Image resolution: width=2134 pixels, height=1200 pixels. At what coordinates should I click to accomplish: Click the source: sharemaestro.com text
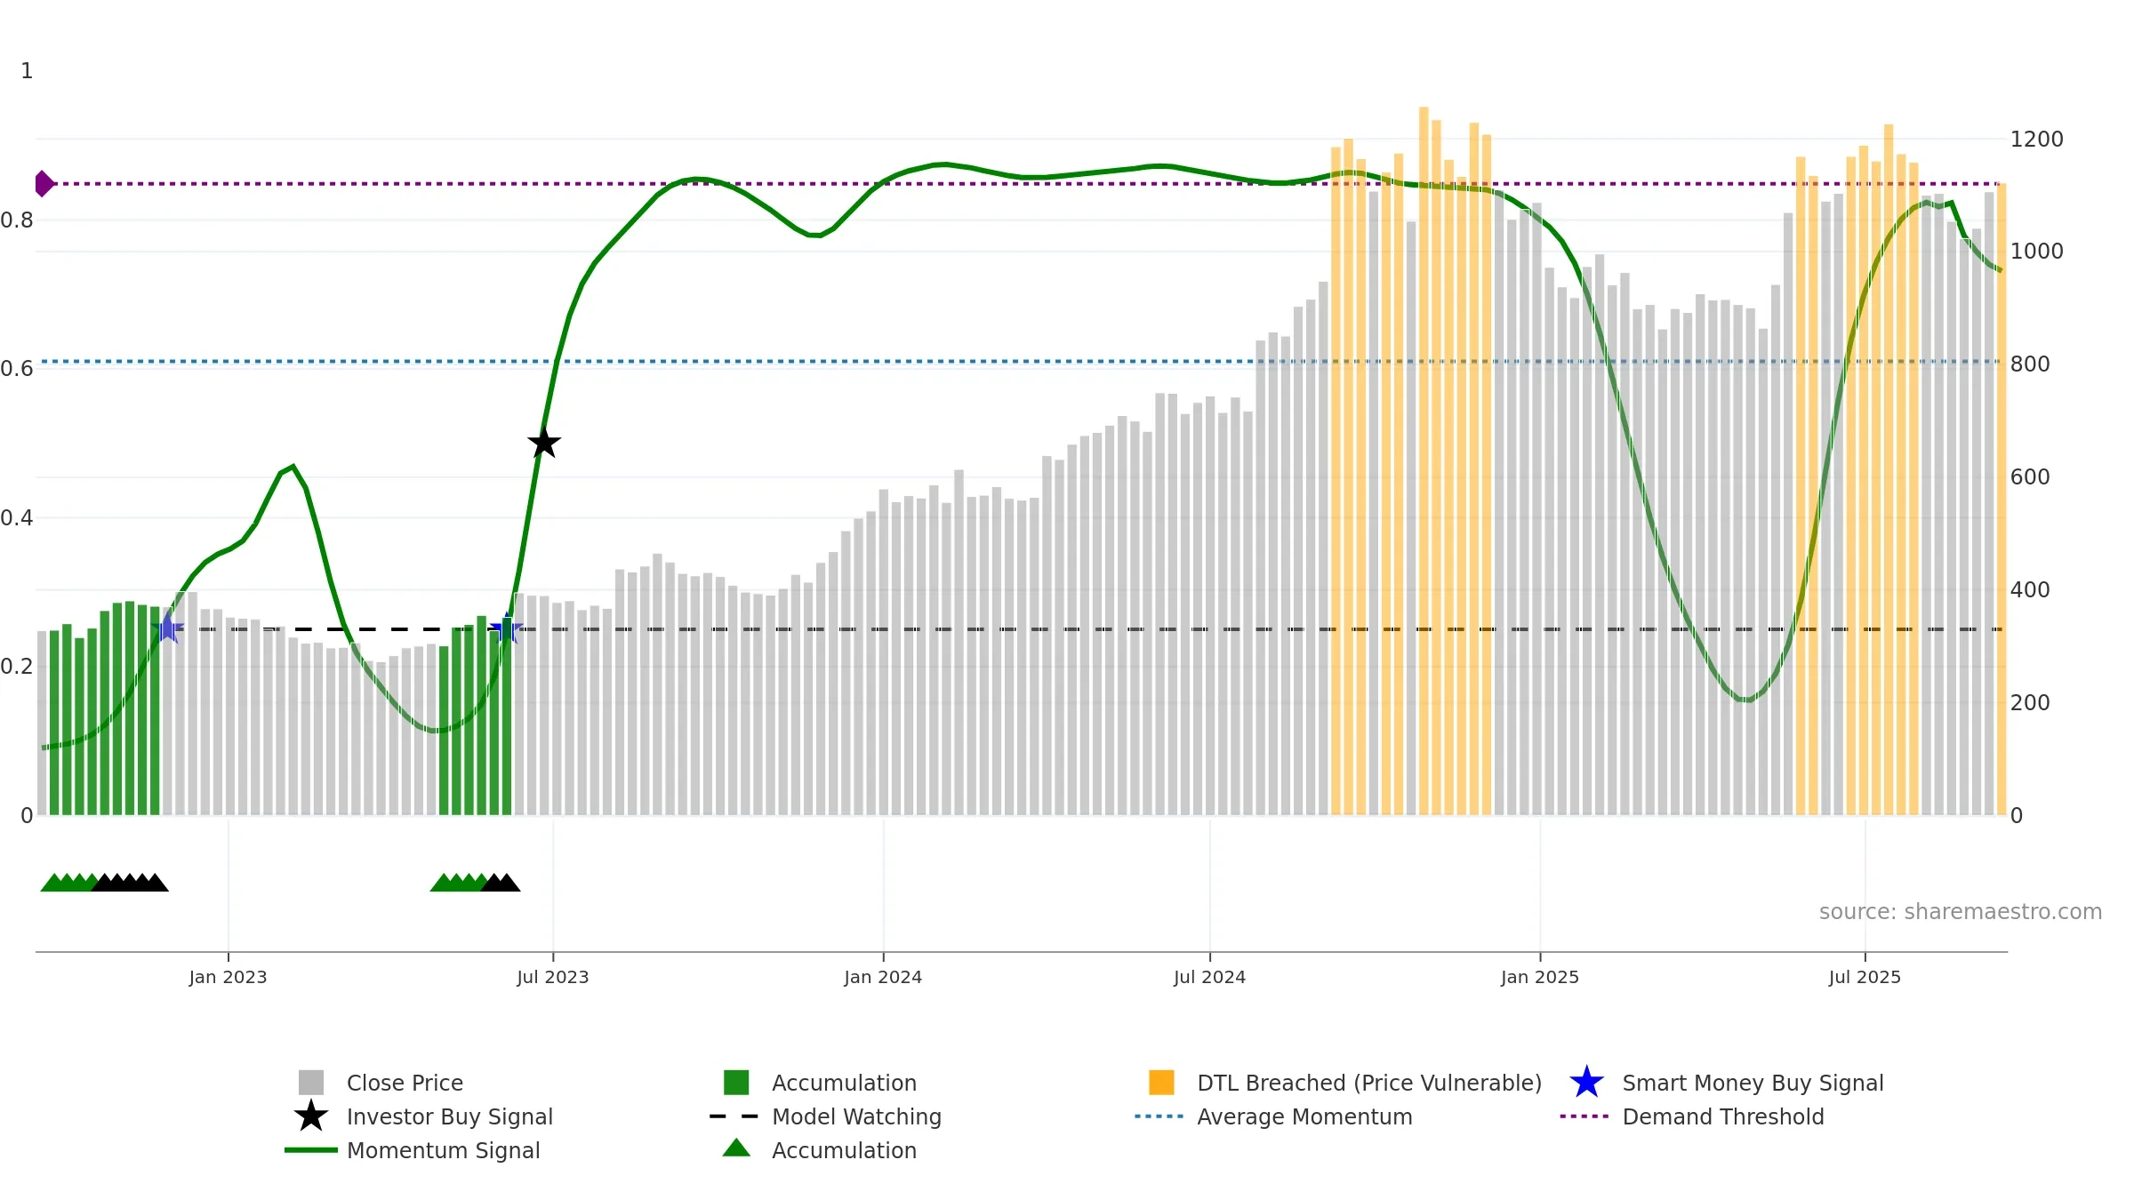click(1961, 912)
